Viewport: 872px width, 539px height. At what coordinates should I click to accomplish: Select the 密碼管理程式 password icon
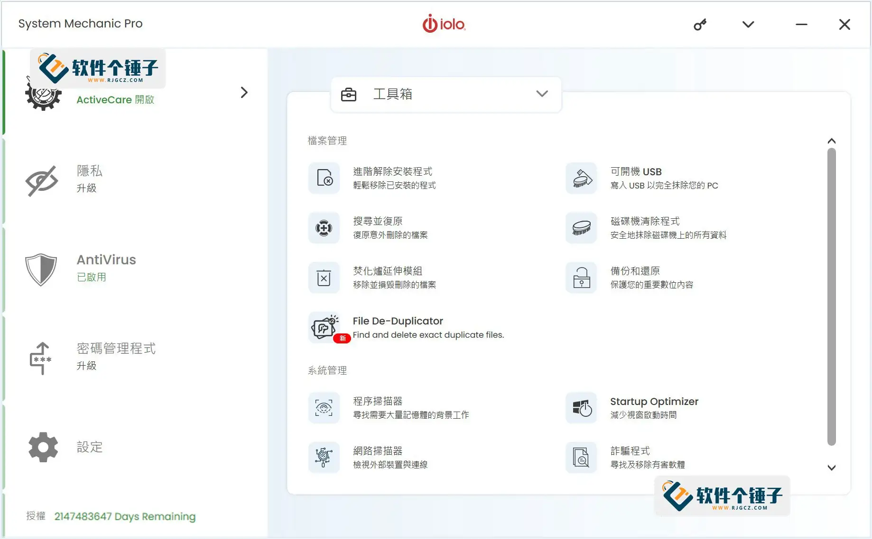coord(42,358)
